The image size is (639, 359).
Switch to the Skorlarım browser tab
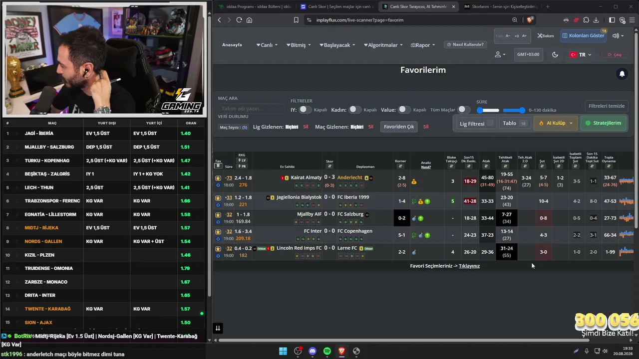tap(500, 6)
